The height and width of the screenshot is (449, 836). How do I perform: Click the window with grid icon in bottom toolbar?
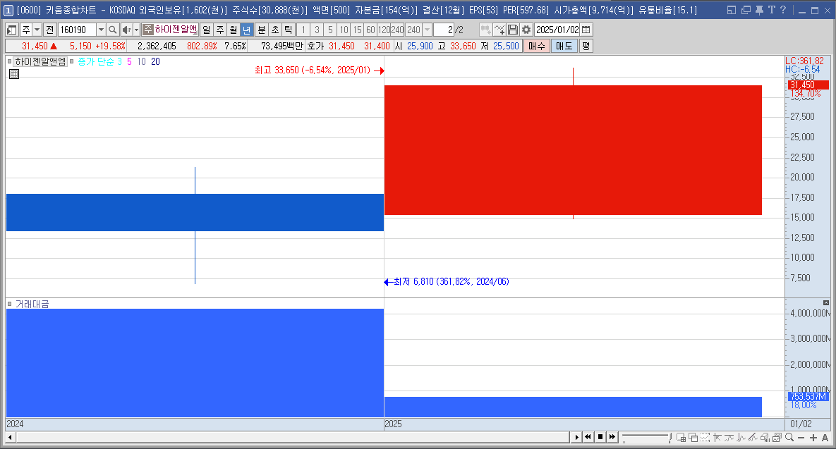[x=681, y=437]
